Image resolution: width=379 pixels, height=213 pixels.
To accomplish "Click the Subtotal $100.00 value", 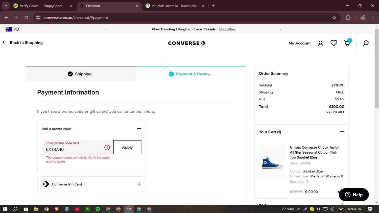I will (338, 85).
